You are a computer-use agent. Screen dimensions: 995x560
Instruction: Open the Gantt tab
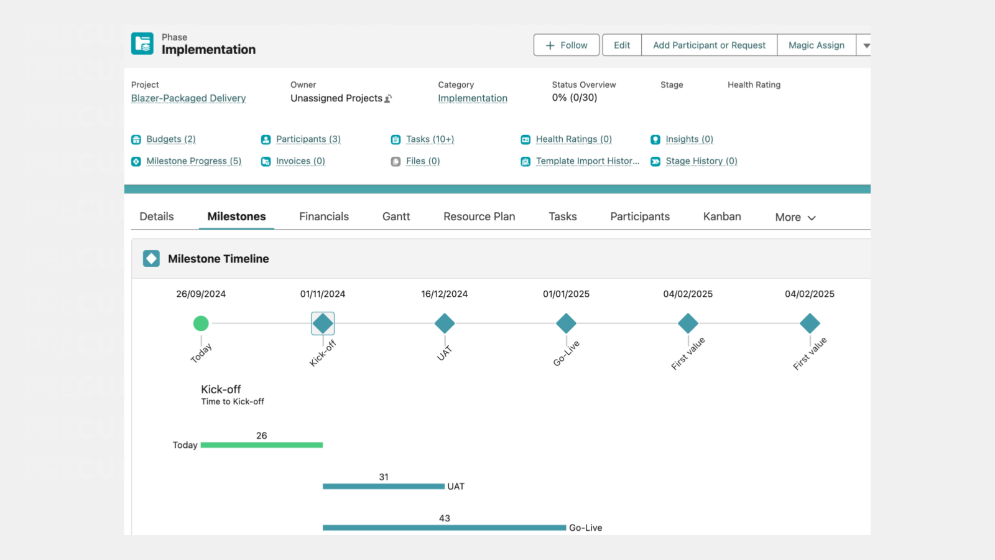pyautogui.click(x=396, y=217)
